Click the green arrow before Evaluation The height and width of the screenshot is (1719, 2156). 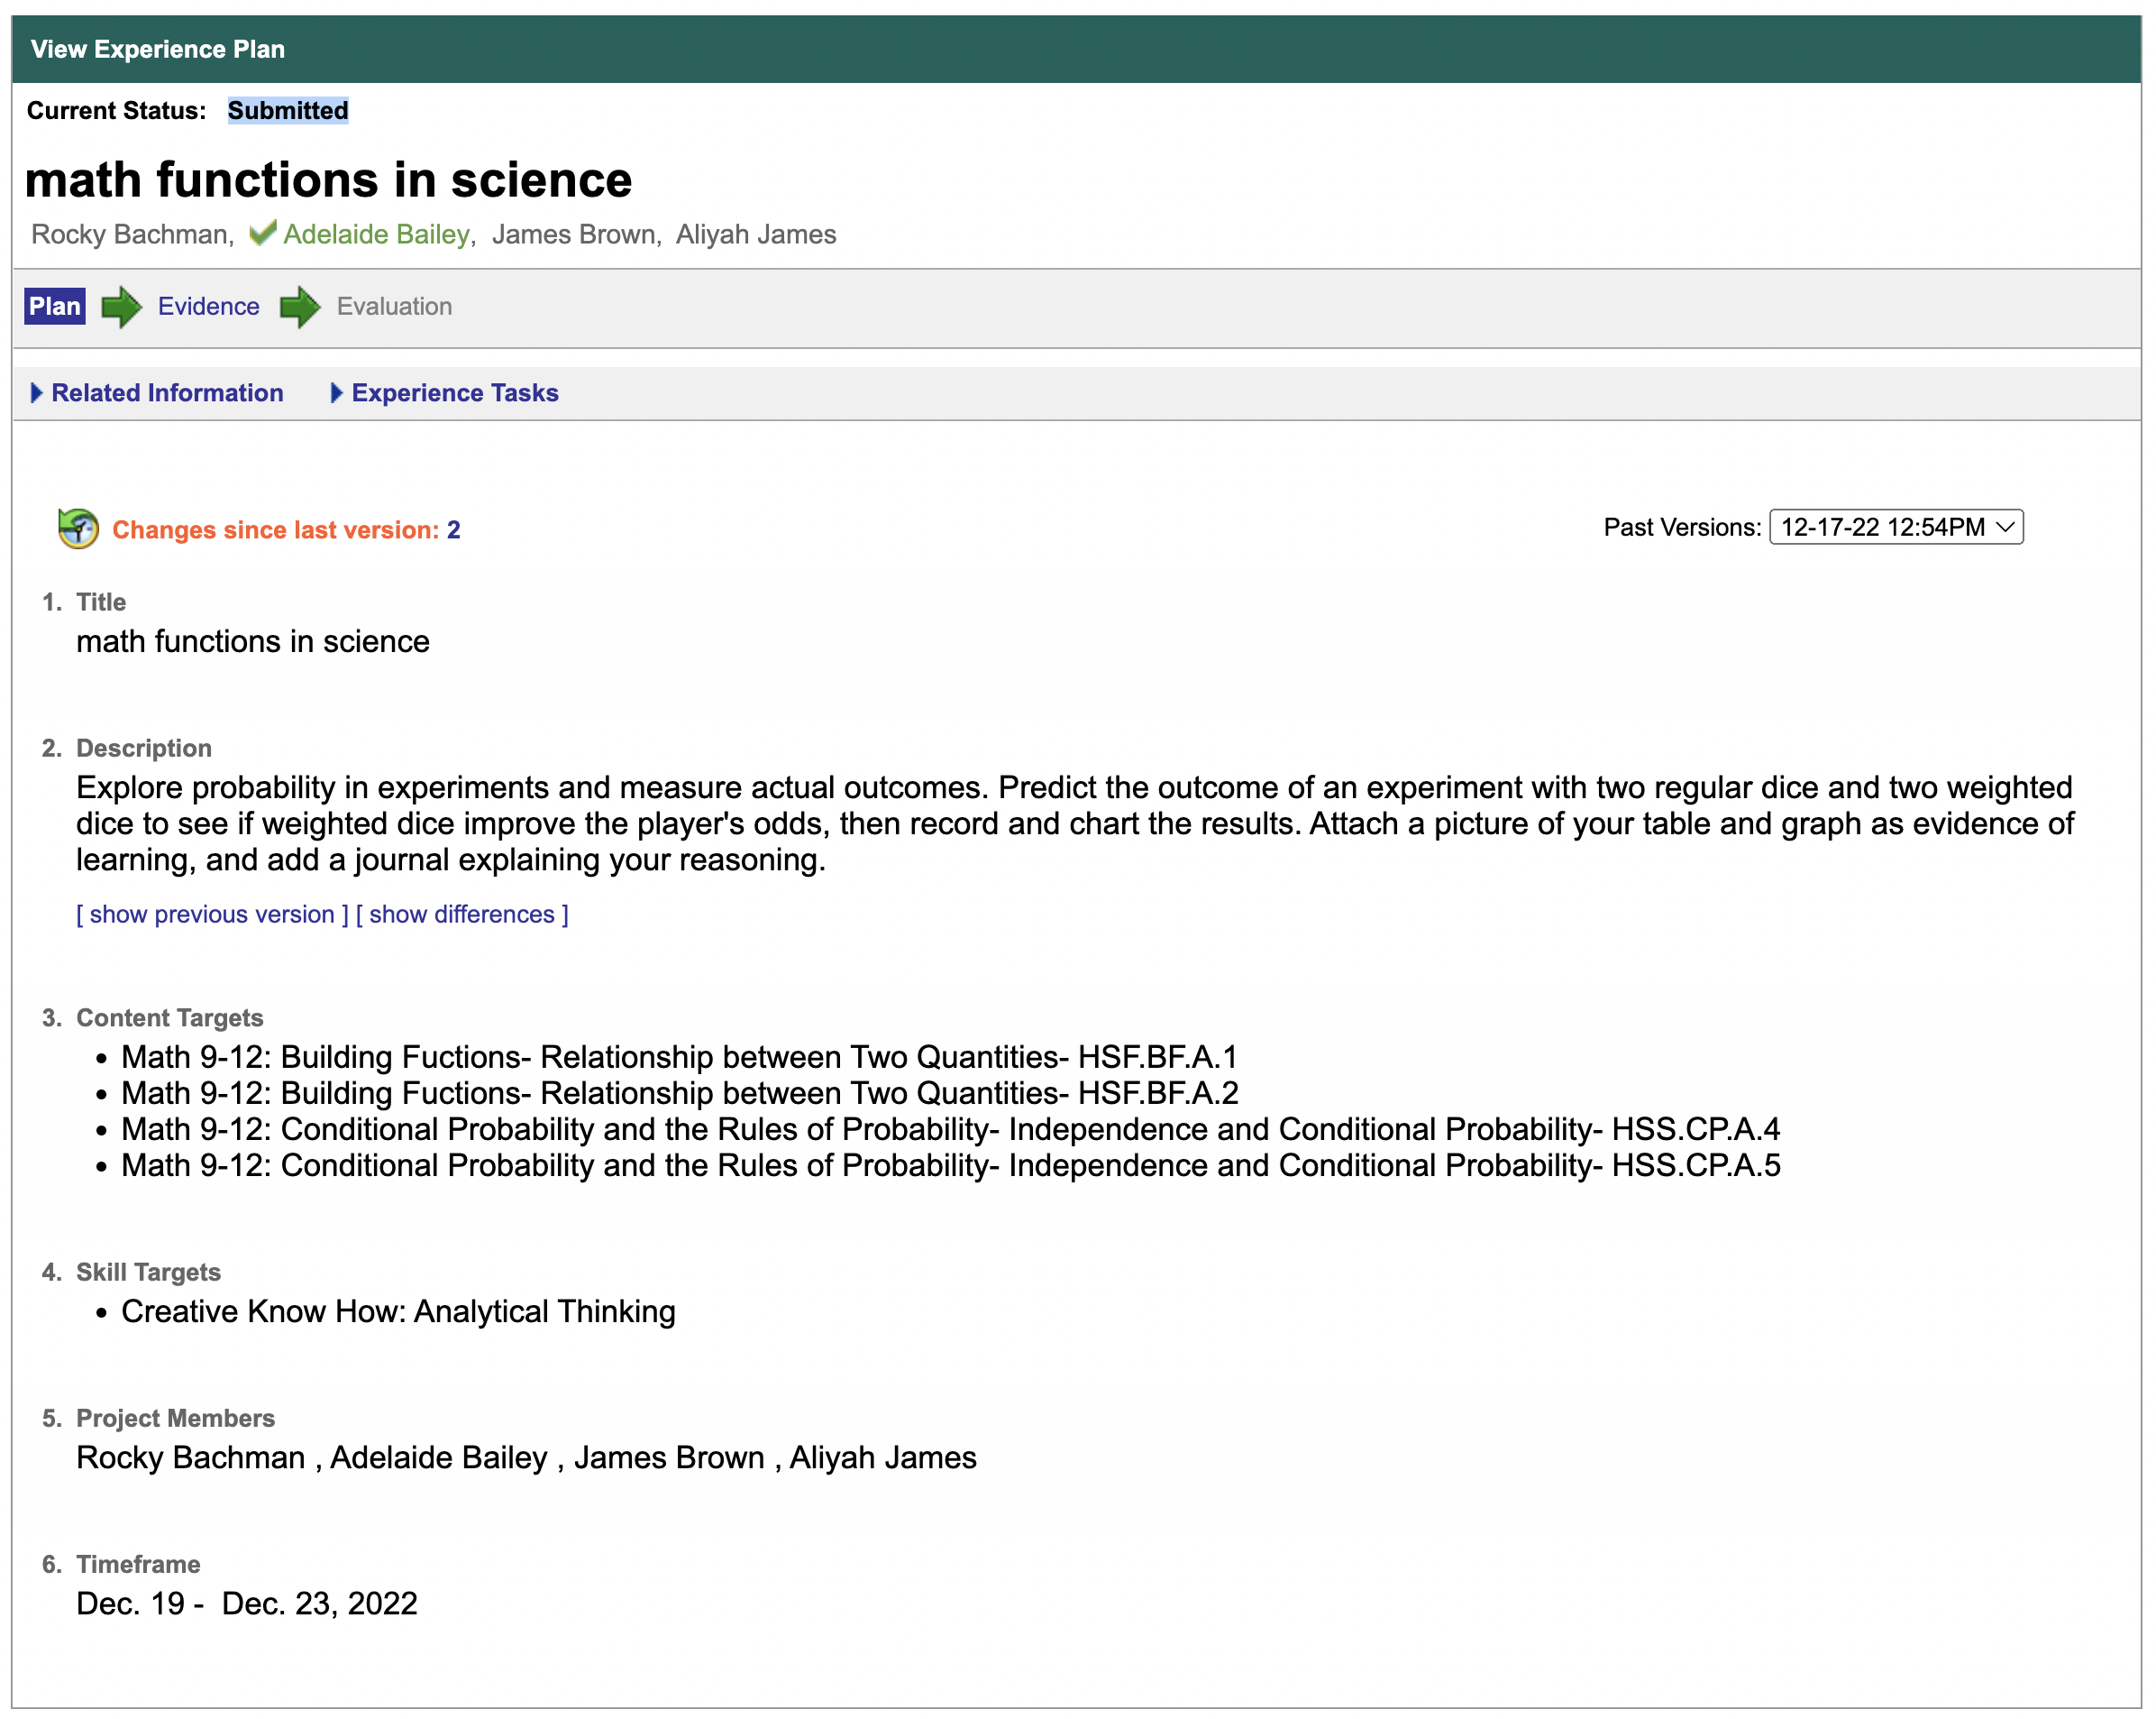[x=300, y=308]
